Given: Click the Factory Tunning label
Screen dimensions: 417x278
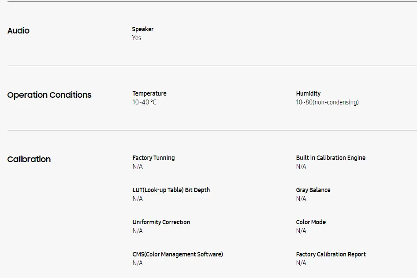Looking at the screenshot, I should 153,158.
